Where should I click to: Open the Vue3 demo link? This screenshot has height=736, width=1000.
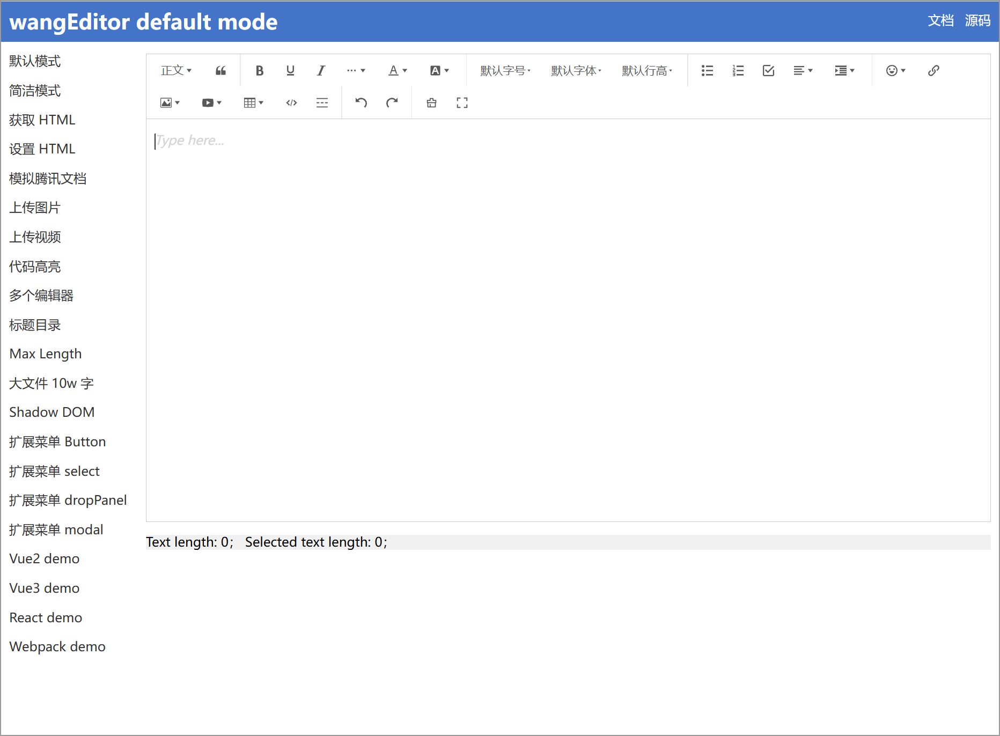tap(45, 588)
